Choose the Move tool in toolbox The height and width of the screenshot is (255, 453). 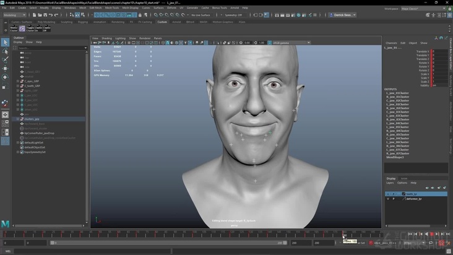[5, 69]
